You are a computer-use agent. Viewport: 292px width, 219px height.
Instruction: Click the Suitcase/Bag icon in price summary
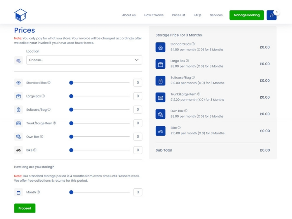[x=160, y=81]
